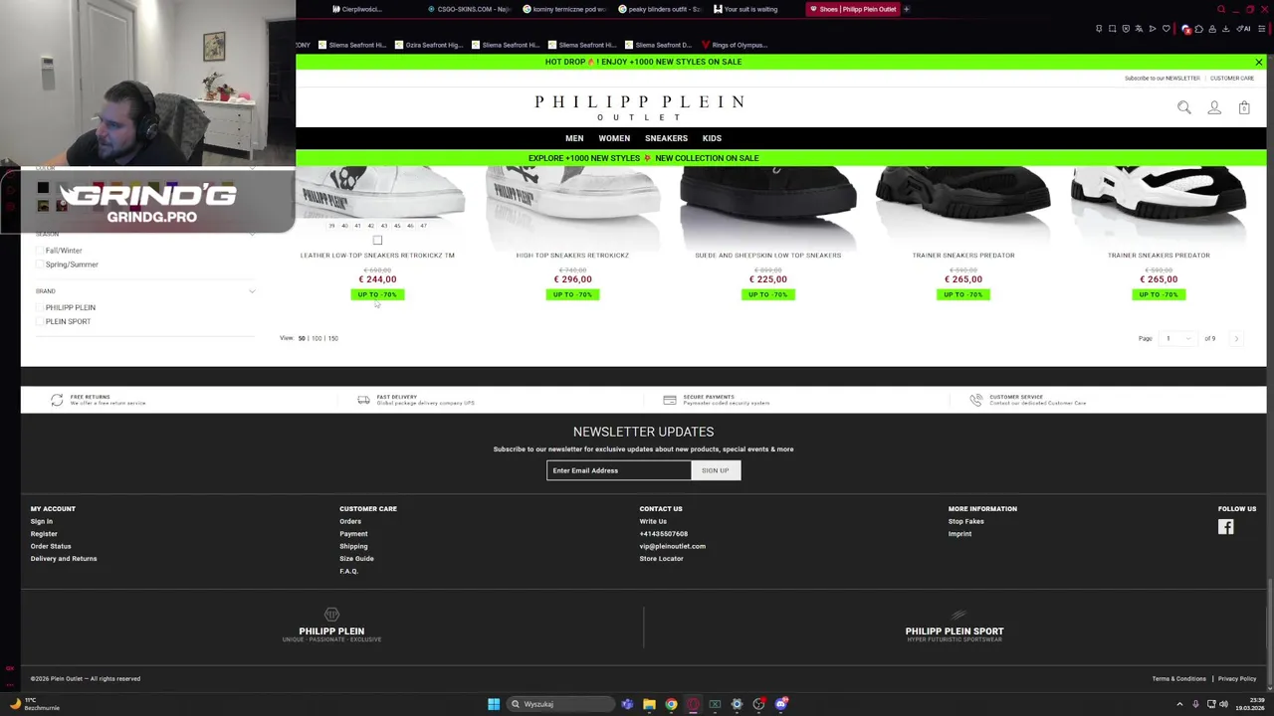Select the black color swatch filter
This screenshot has height=716, width=1274.
(x=43, y=189)
